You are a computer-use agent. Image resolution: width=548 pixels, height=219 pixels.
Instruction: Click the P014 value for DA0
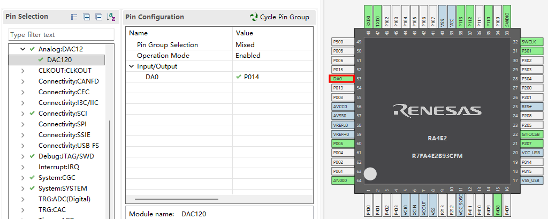[x=252, y=77]
